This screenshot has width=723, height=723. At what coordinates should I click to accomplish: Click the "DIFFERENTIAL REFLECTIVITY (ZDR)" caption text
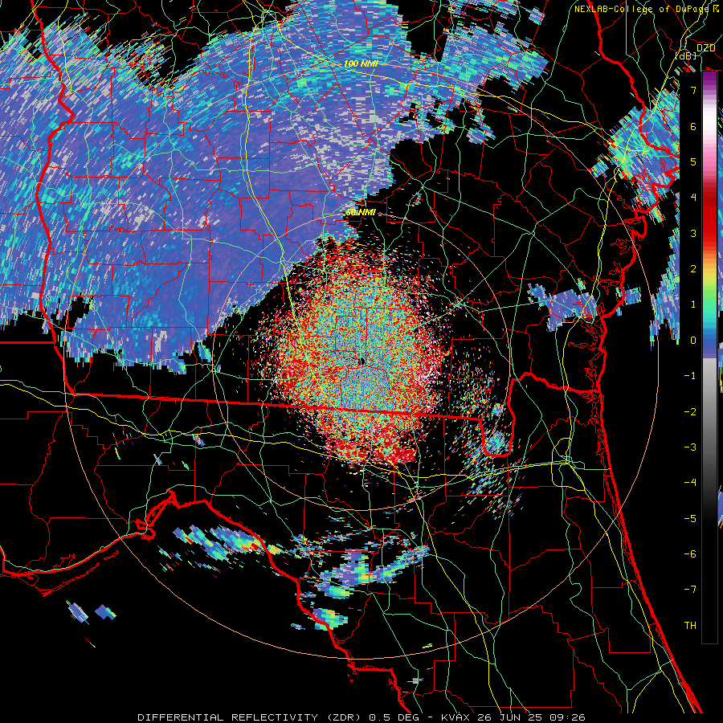251,717
